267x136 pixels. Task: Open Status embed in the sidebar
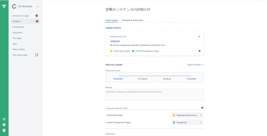(18, 49)
